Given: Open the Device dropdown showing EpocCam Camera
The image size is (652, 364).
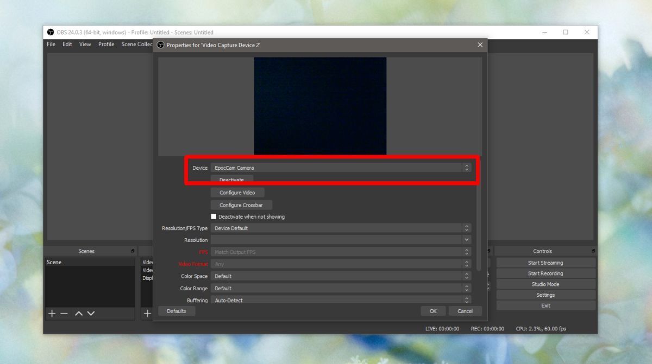Looking at the screenshot, I should coord(340,168).
